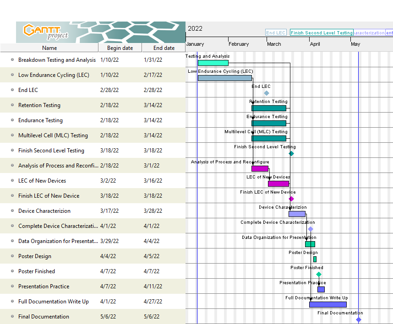Image resolution: width=393 pixels, height=324 pixels.
Task: Click the April month header
Action: 315,44
